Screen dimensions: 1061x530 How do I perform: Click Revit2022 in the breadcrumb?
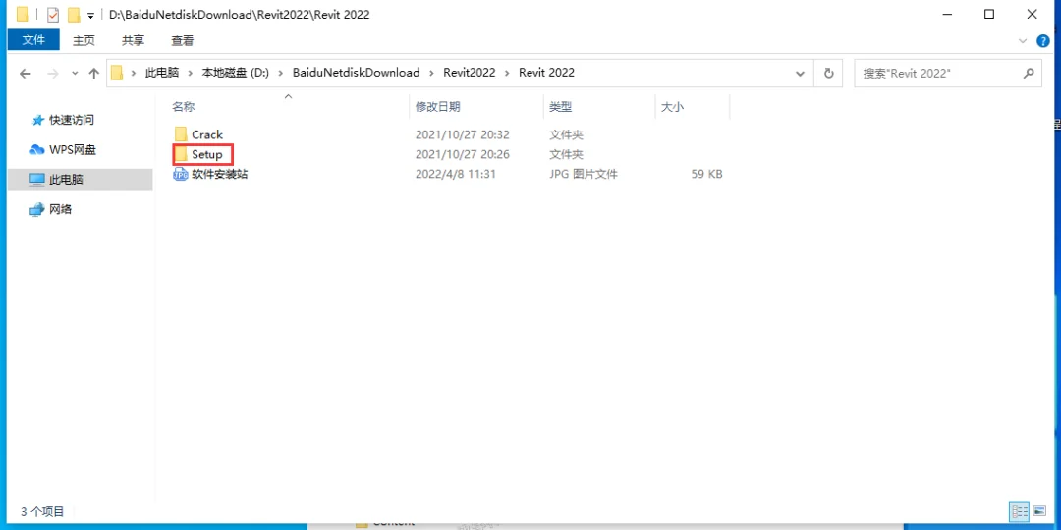click(x=470, y=73)
